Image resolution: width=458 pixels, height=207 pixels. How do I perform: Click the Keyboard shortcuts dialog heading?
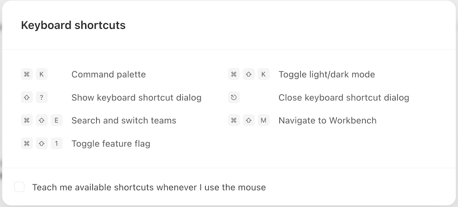pos(73,25)
